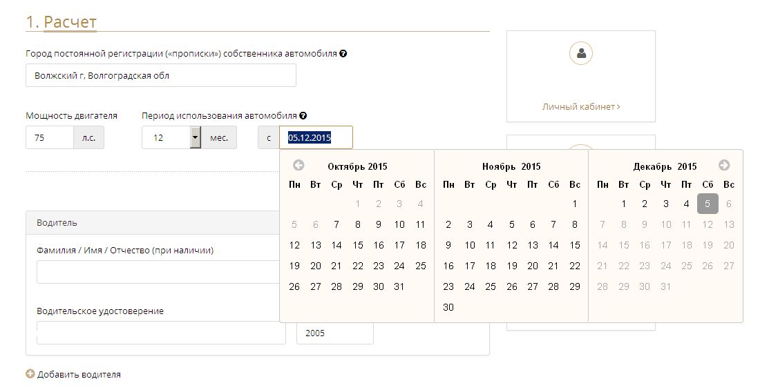This screenshot has width=769, height=390.
Task: Click the next month arrow in calendar
Action: tap(724, 165)
